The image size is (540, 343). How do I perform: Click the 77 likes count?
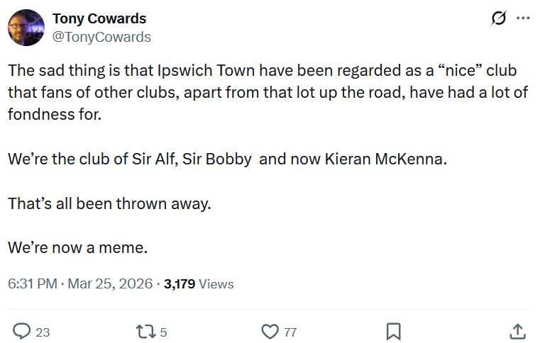(x=290, y=332)
